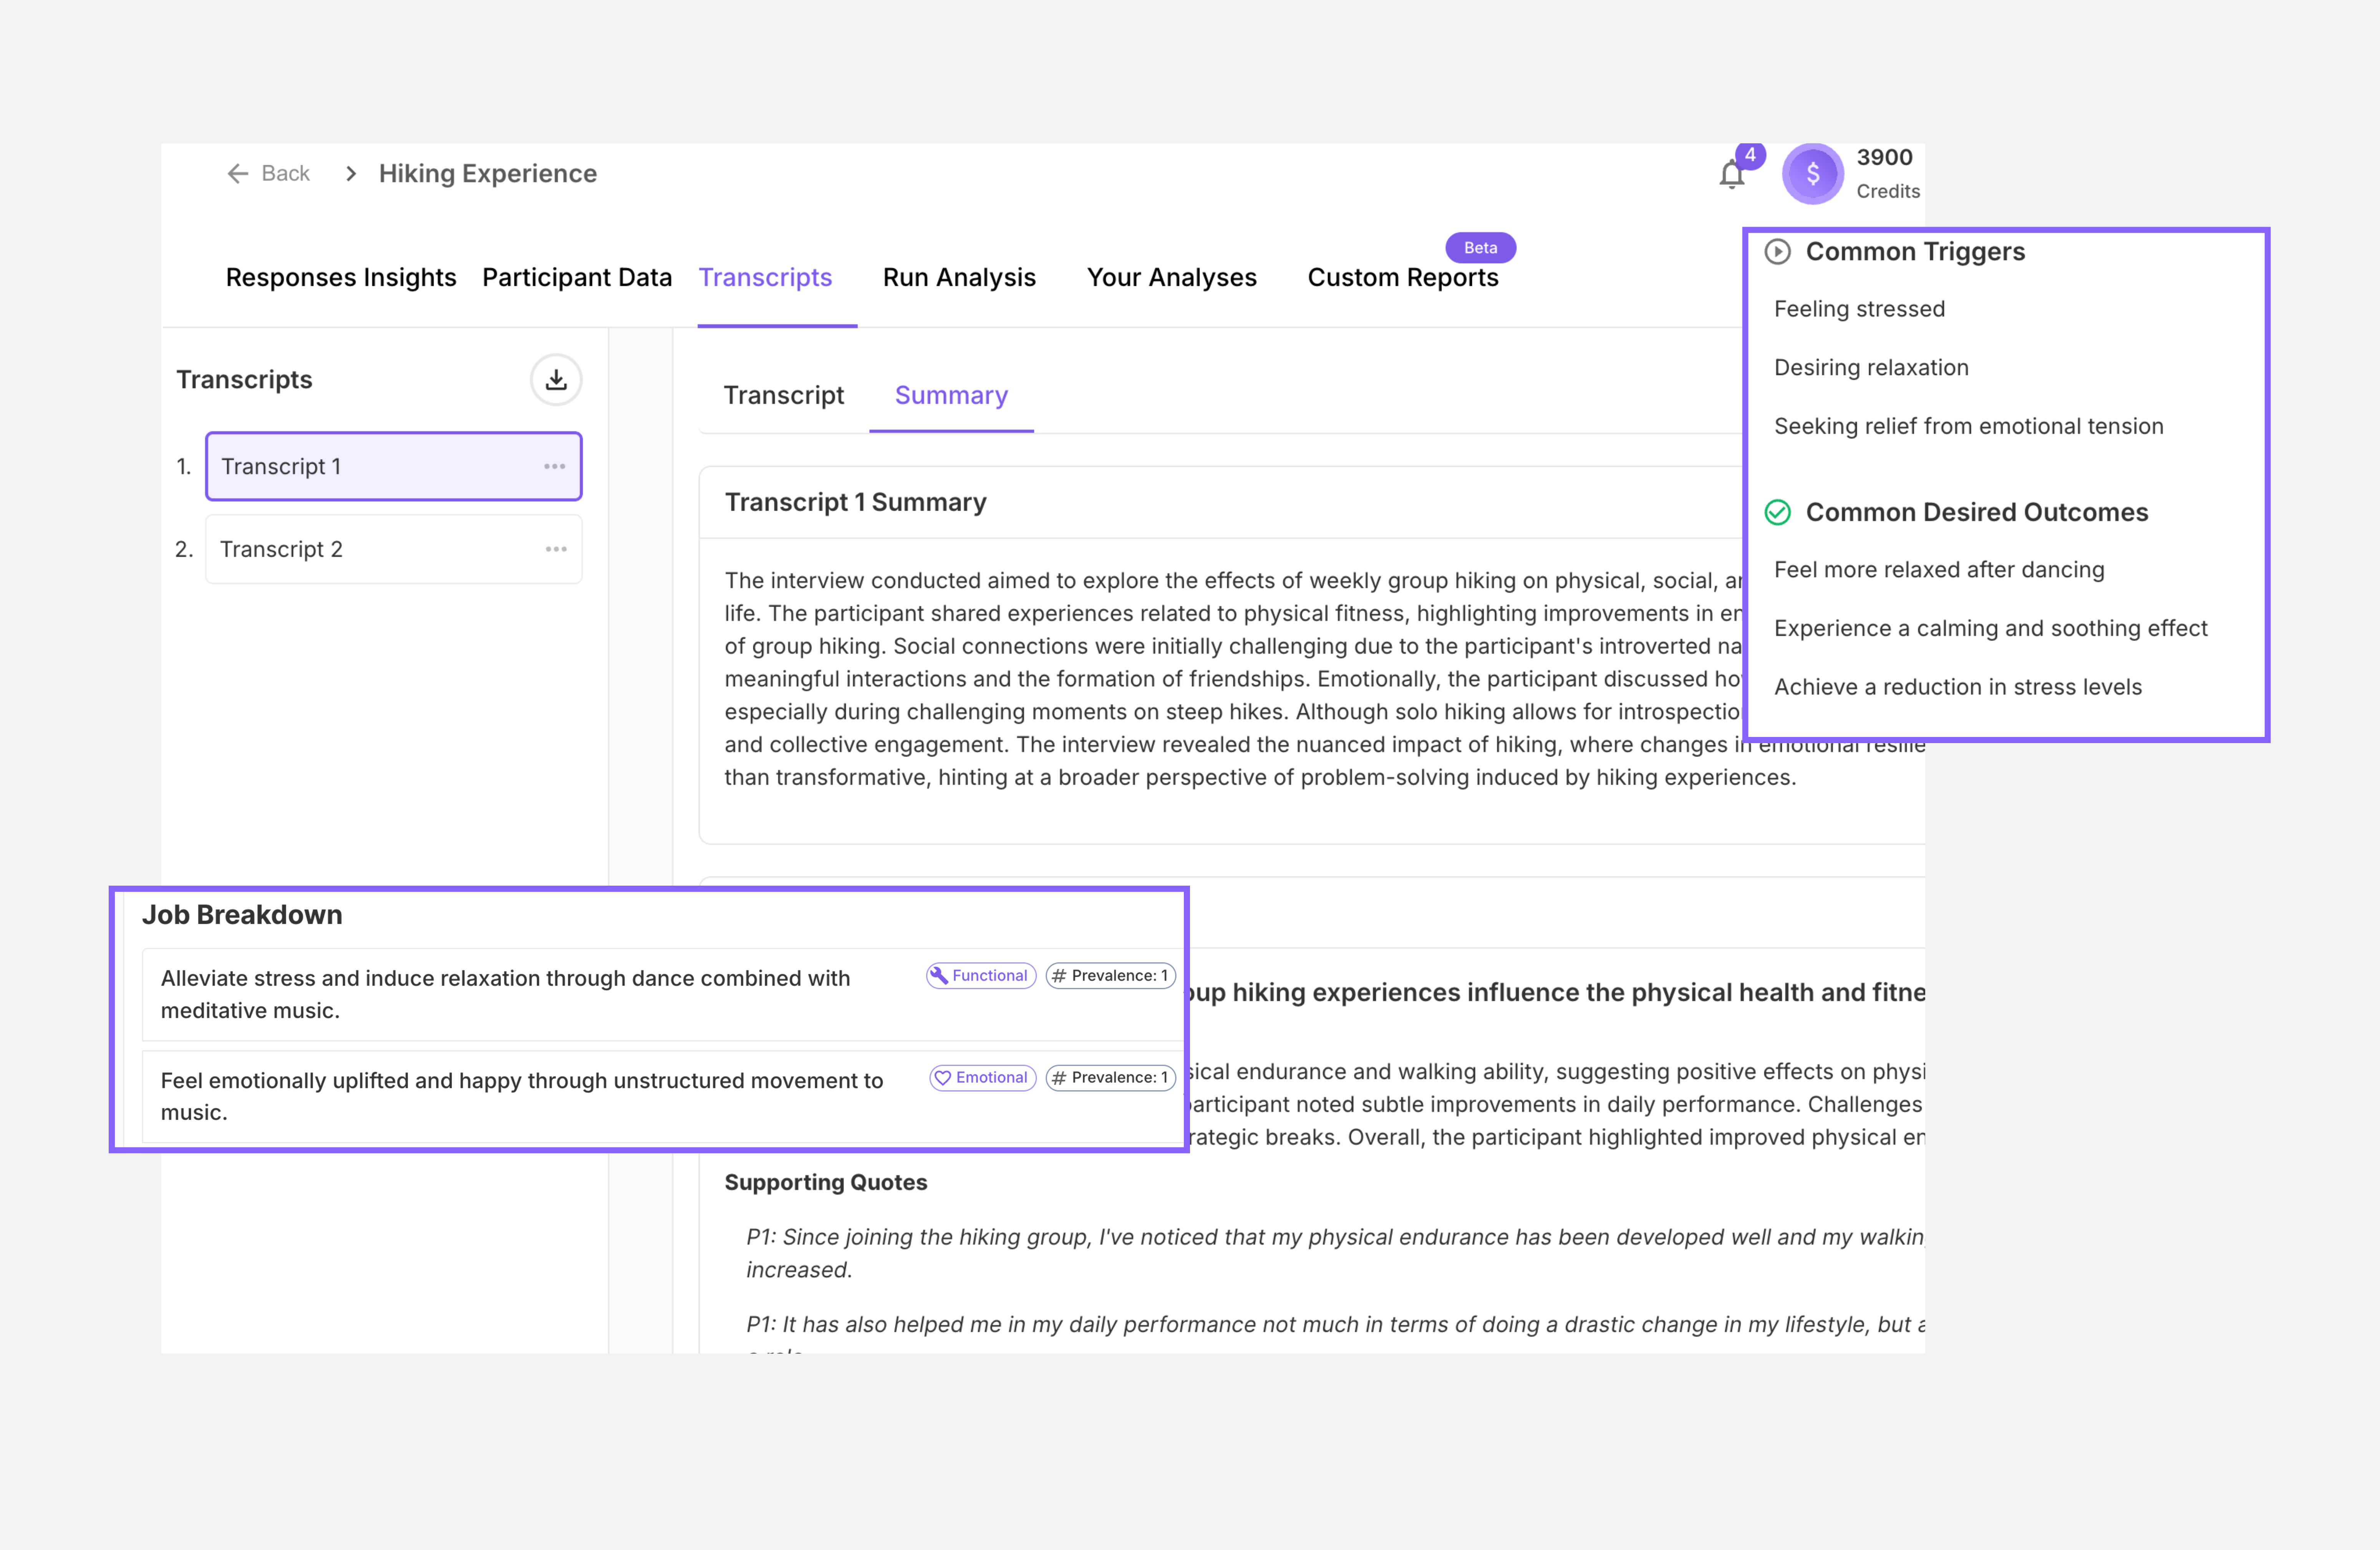
Task: Go to the Your Analyses tab
Action: 1172,278
